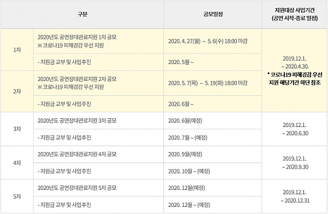Viewport: 328px width, 214px height.
Task: Select the 1차 row label
Action: (17, 50)
